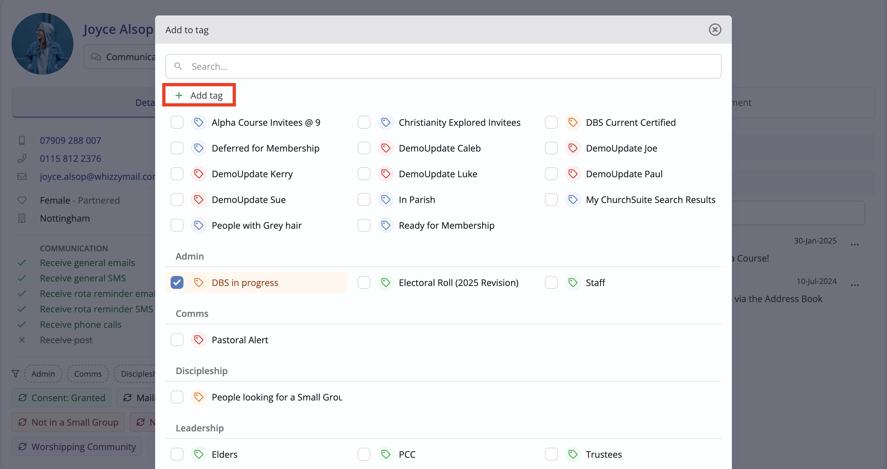Viewport: 887px width, 469px height.
Task: Click tag icon beside Ready for Membership
Action: pyautogui.click(x=386, y=225)
